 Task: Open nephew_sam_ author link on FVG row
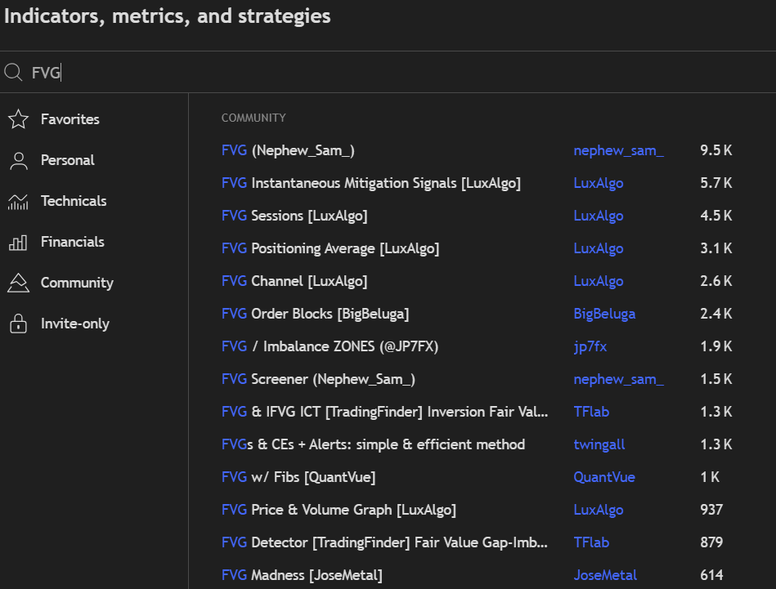619,150
